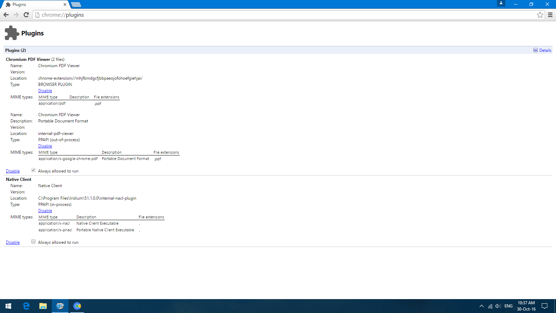This screenshot has height=313, width=556.
Task: Click the 'application/x-pnacl' MIME cell
Action: [x=56, y=230]
